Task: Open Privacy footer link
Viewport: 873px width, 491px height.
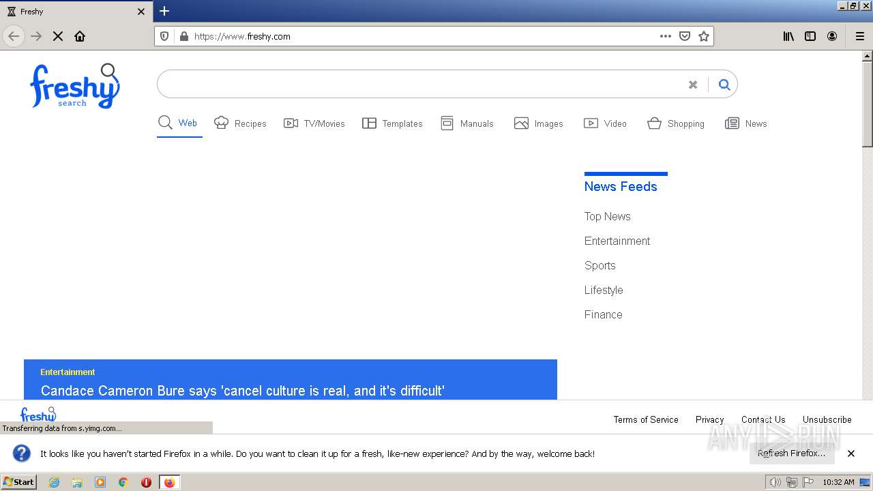Action: coord(709,419)
